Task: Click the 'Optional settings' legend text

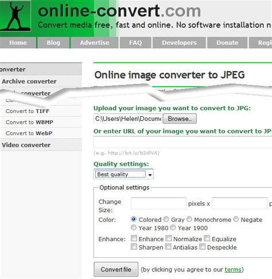Action: [x=125, y=187]
